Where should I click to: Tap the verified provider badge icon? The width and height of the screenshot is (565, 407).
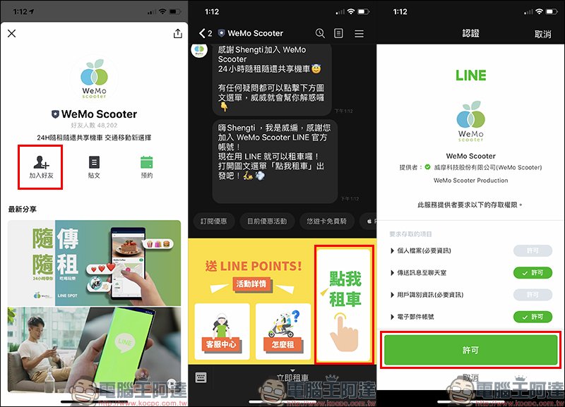(x=427, y=167)
